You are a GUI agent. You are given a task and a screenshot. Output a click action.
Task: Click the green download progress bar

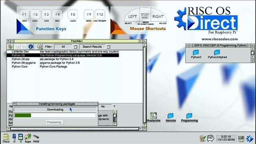click(23, 116)
